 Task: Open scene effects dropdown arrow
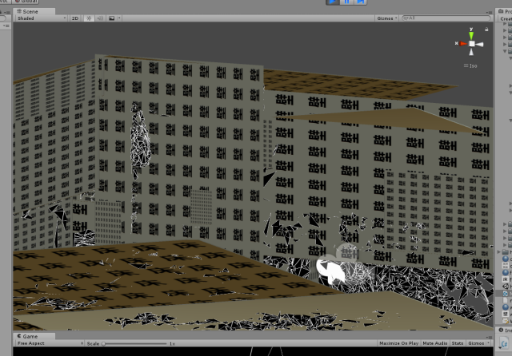(x=119, y=18)
